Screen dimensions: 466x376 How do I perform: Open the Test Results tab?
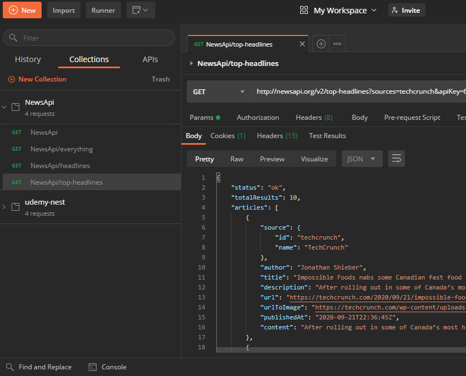click(x=327, y=136)
